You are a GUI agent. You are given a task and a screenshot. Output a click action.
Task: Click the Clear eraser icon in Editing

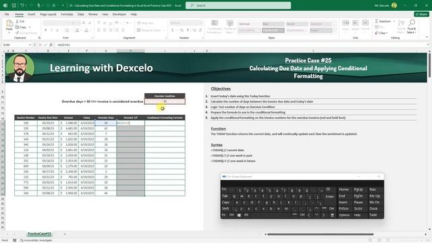377,33
